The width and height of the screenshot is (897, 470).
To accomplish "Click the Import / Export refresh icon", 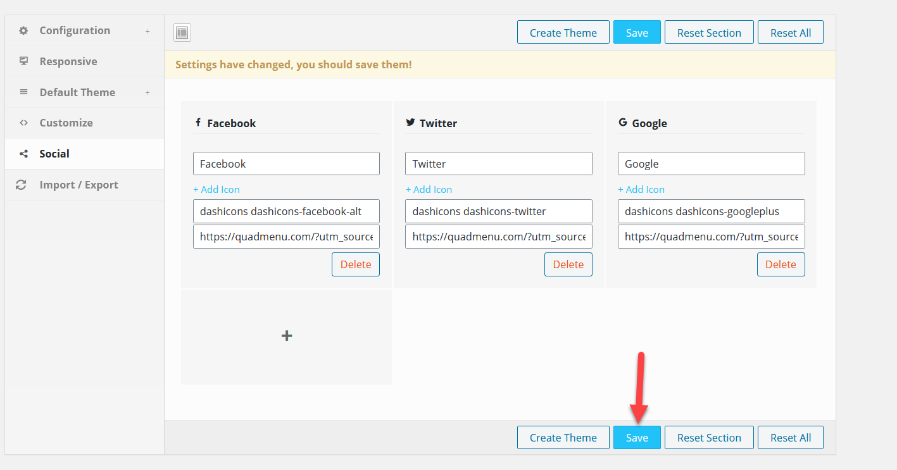I will 21,185.
